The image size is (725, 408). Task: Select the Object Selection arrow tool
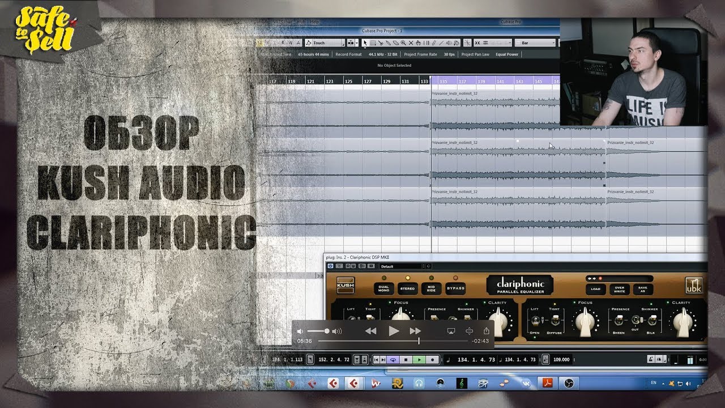click(365, 42)
